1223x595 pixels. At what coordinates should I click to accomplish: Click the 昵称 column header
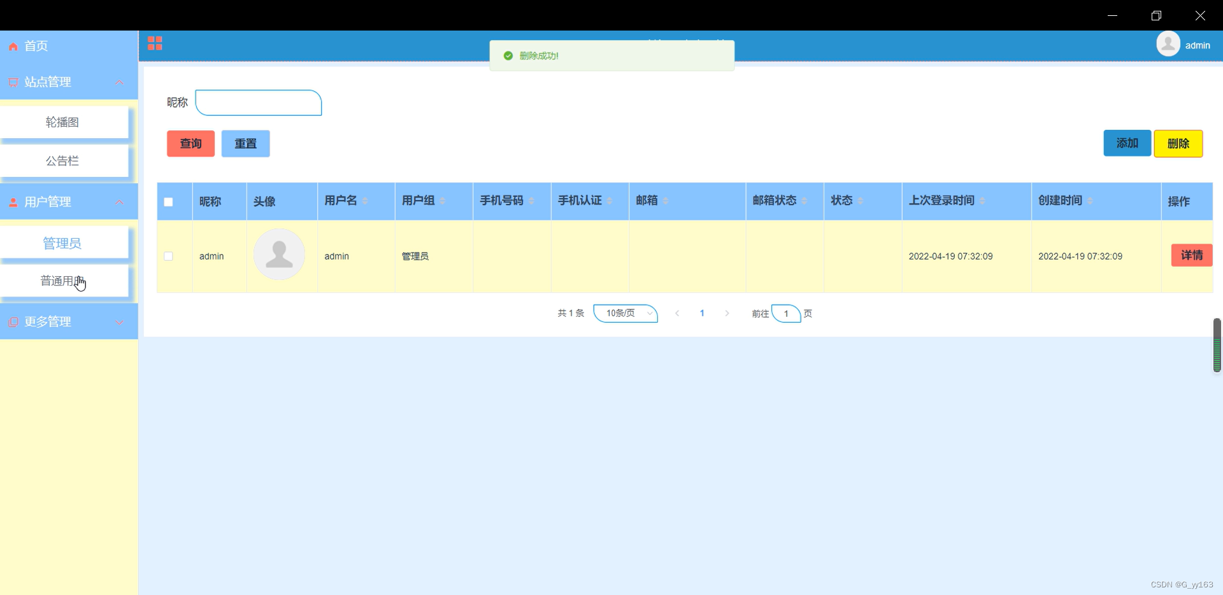click(x=210, y=202)
